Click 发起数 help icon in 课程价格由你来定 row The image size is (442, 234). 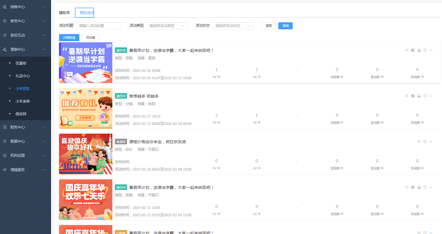point(342,168)
